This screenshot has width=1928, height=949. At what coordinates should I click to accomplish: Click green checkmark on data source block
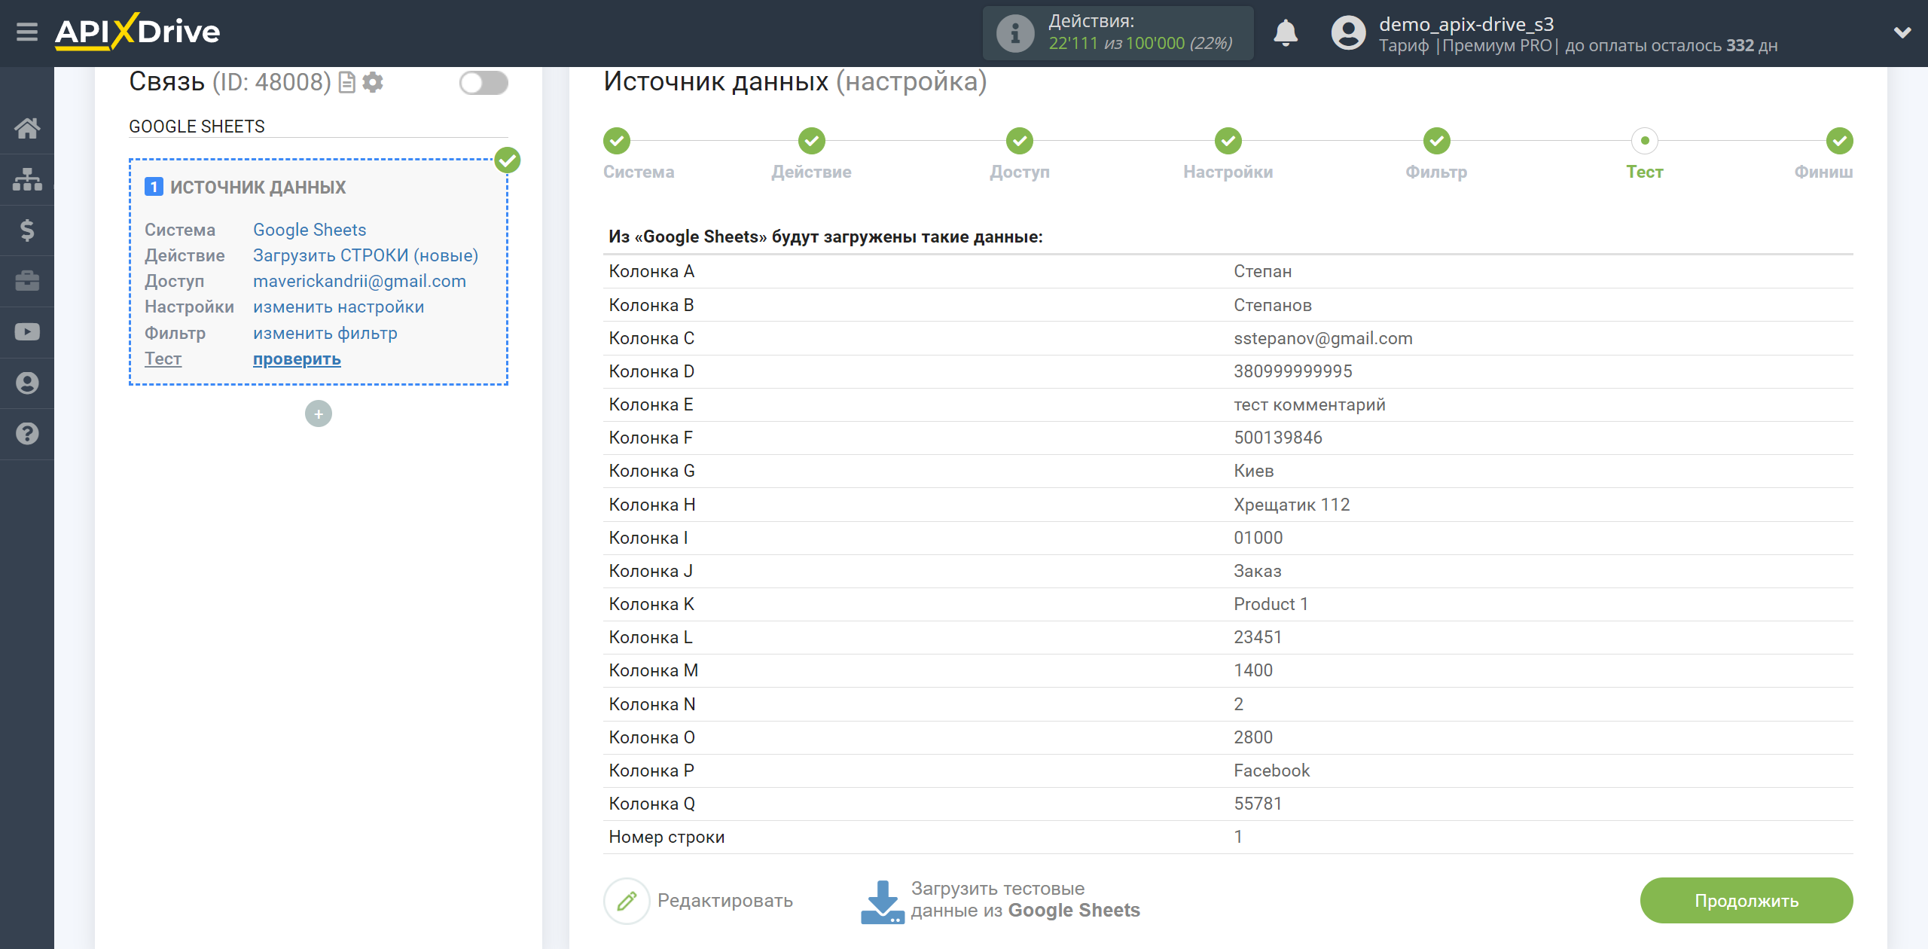(x=508, y=160)
